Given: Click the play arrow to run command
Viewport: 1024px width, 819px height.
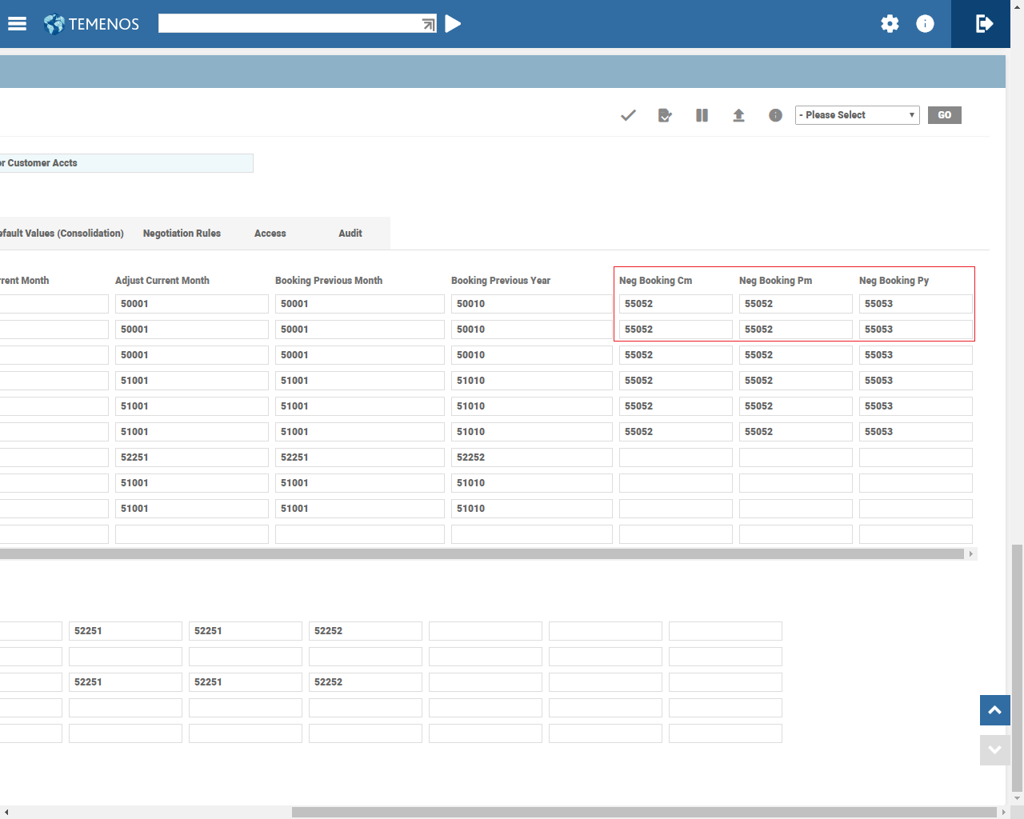Looking at the screenshot, I should (x=453, y=24).
